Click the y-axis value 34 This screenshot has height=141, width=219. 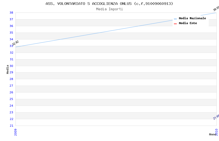pyautogui.click(x=11, y=39)
